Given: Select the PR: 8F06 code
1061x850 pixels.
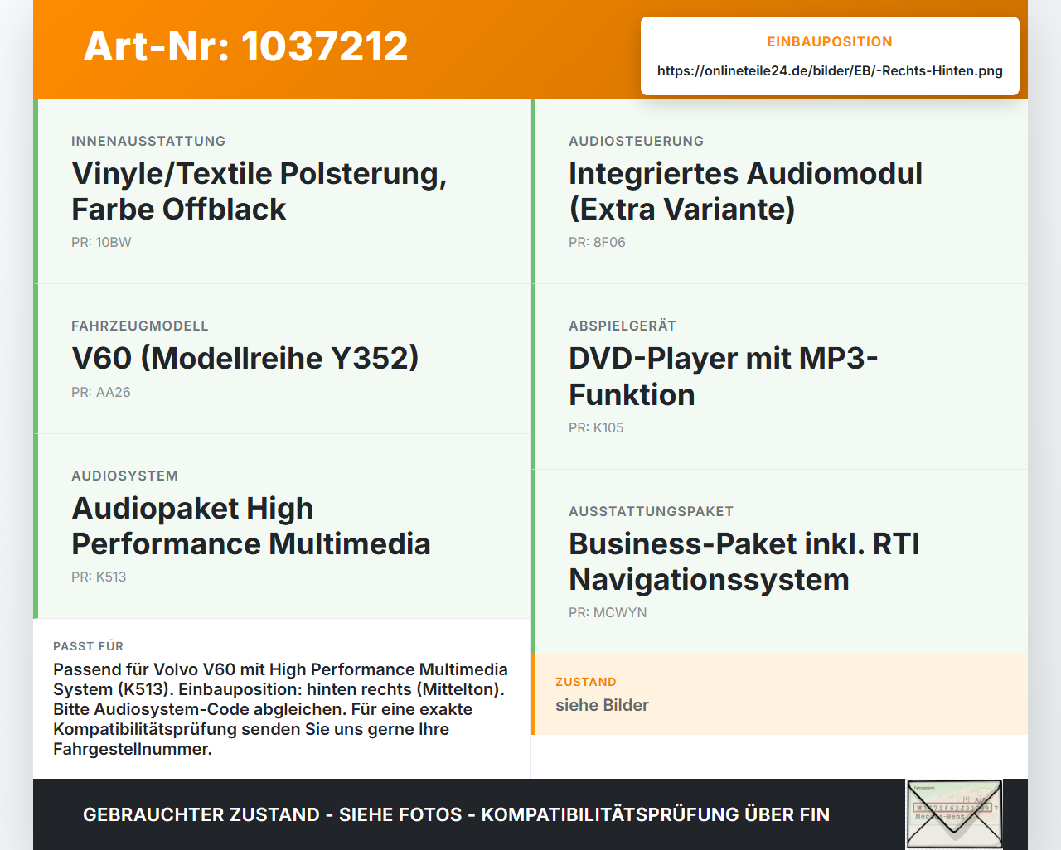Looking at the screenshot, I should click(x=597, y=242).
